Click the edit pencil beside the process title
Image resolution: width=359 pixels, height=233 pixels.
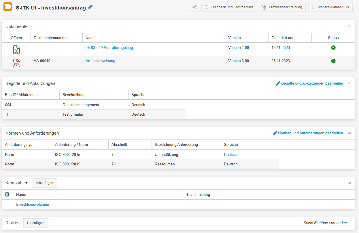90,7
